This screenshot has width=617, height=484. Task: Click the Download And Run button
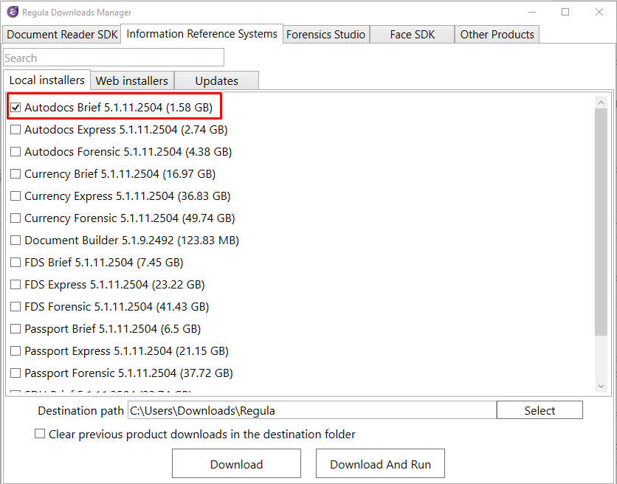point(380,464)
